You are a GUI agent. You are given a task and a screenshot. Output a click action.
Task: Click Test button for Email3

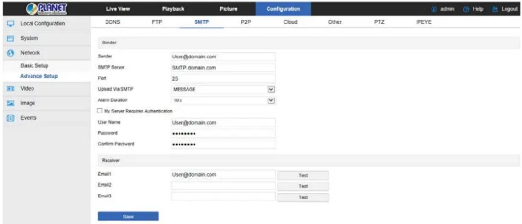pyautogui.click(x=303, y=197)
